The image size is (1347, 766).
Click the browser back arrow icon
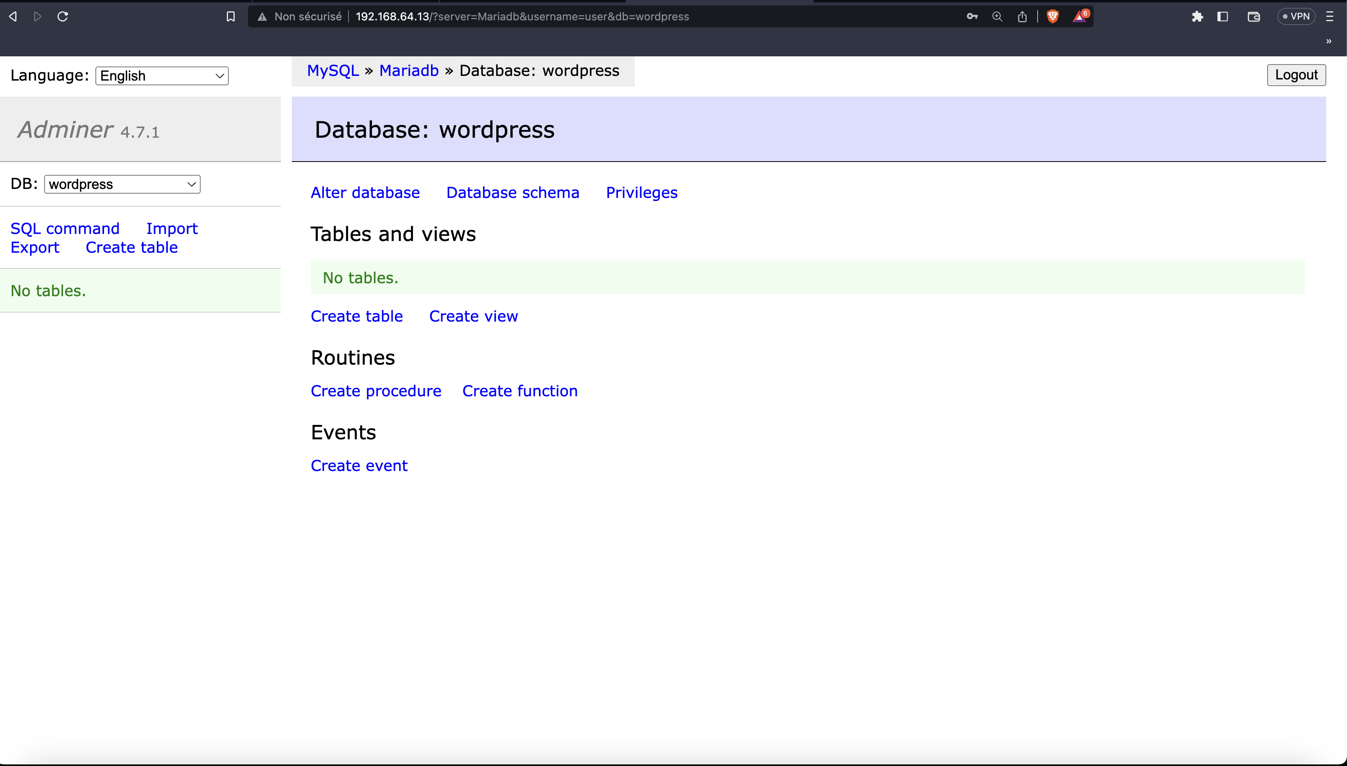click(13, 16)
